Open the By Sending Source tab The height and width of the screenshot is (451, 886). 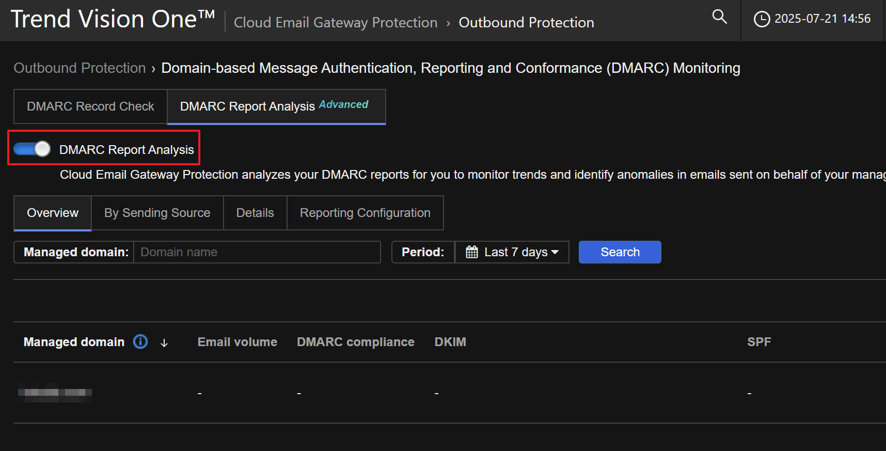point(157,213)
